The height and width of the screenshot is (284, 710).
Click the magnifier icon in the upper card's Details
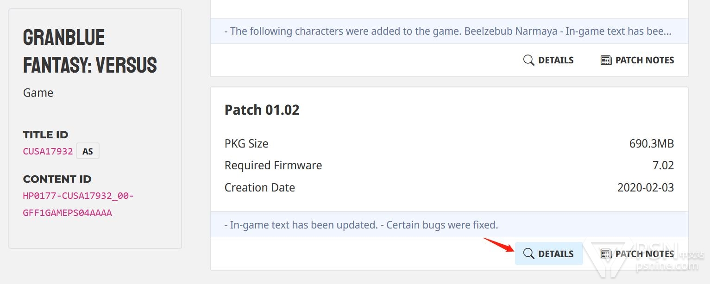coord(528,60)
